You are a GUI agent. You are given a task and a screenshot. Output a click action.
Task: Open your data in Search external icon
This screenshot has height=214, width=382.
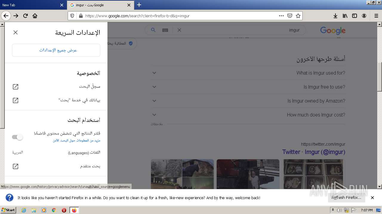[x=16, y=100]
